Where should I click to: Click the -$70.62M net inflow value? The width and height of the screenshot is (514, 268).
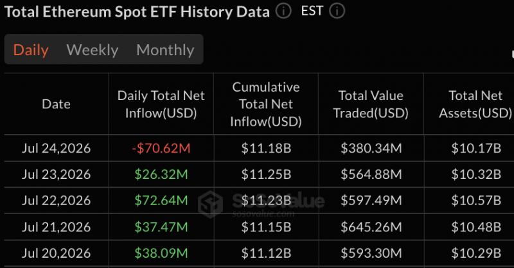161,148
